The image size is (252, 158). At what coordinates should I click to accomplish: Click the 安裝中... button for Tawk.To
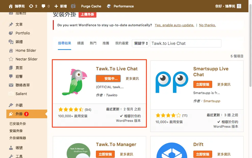click(108, 78)
